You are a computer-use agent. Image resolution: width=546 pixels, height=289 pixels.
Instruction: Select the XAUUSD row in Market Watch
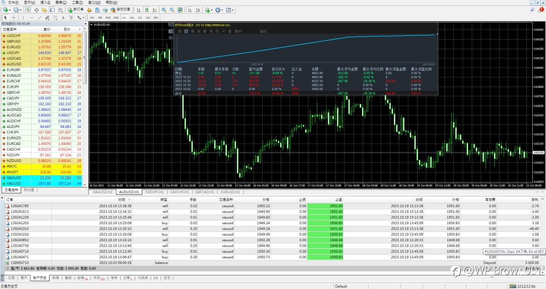pos(14,183)
